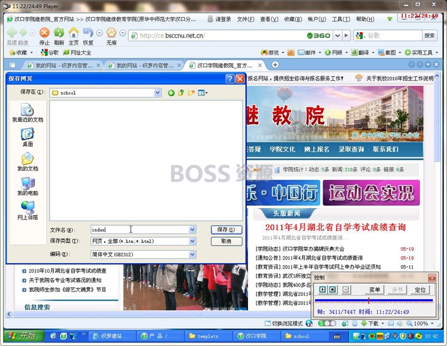Click the orange Stop (停止) browser icon
The image size is (447, 346).
44,33
